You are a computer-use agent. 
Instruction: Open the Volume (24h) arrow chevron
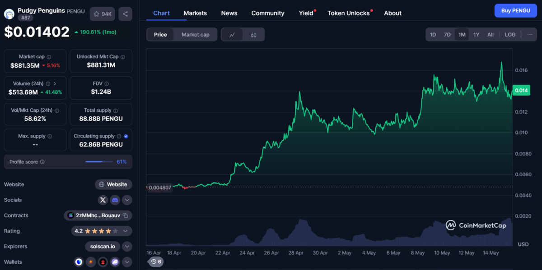point(55,84)
